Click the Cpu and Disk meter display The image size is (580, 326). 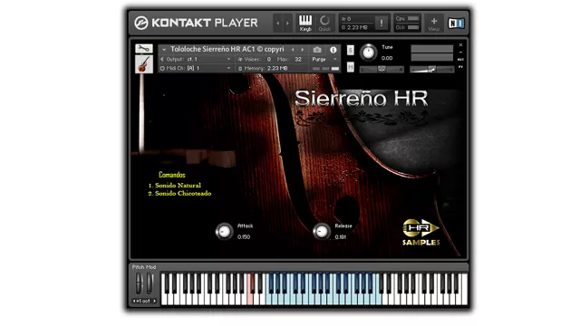click(407, 23)
